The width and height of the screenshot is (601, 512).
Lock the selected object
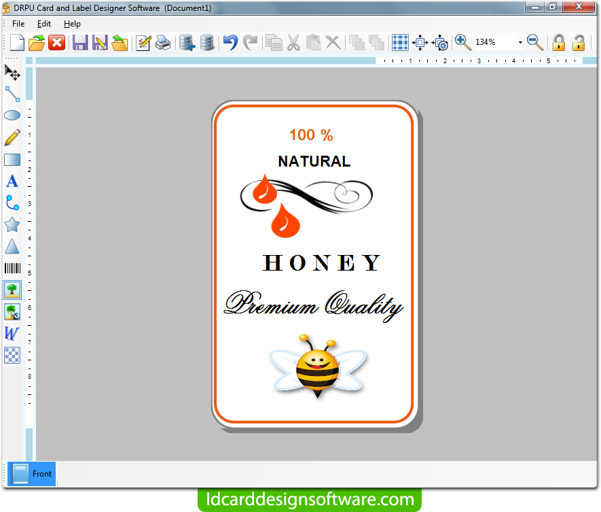click(558, 43)
